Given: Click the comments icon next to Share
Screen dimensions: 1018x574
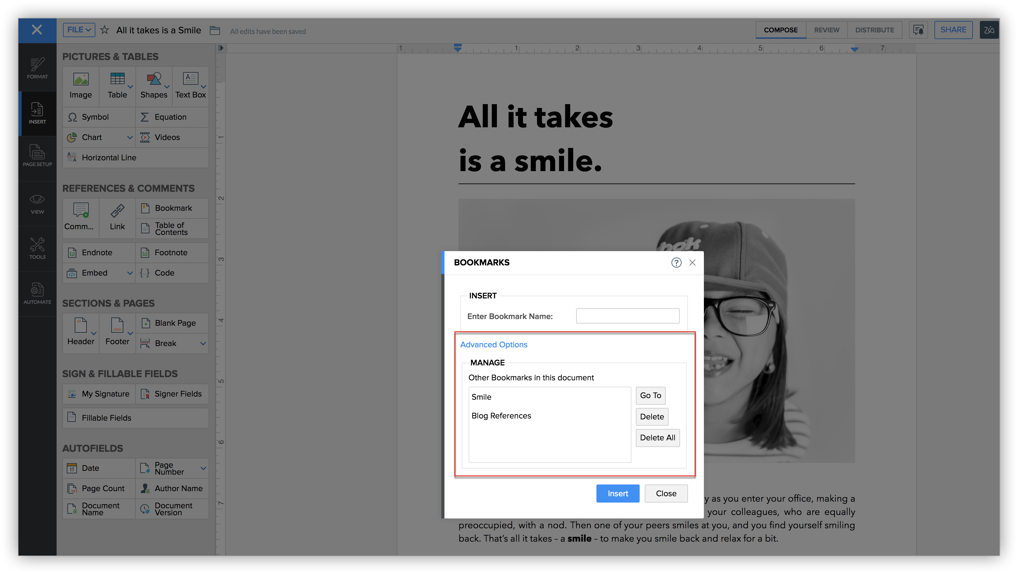Looking at the screenshot, I should point(918,30).
